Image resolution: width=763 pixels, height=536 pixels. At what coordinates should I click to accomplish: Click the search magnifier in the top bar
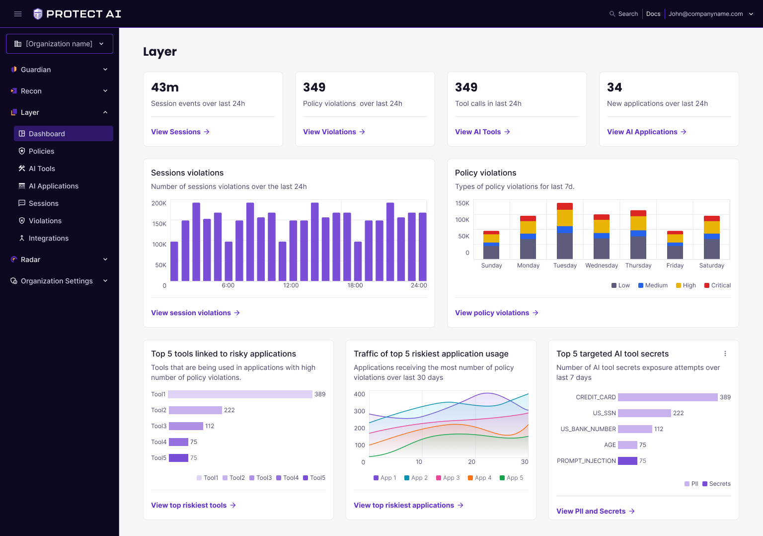pos(611,14)
